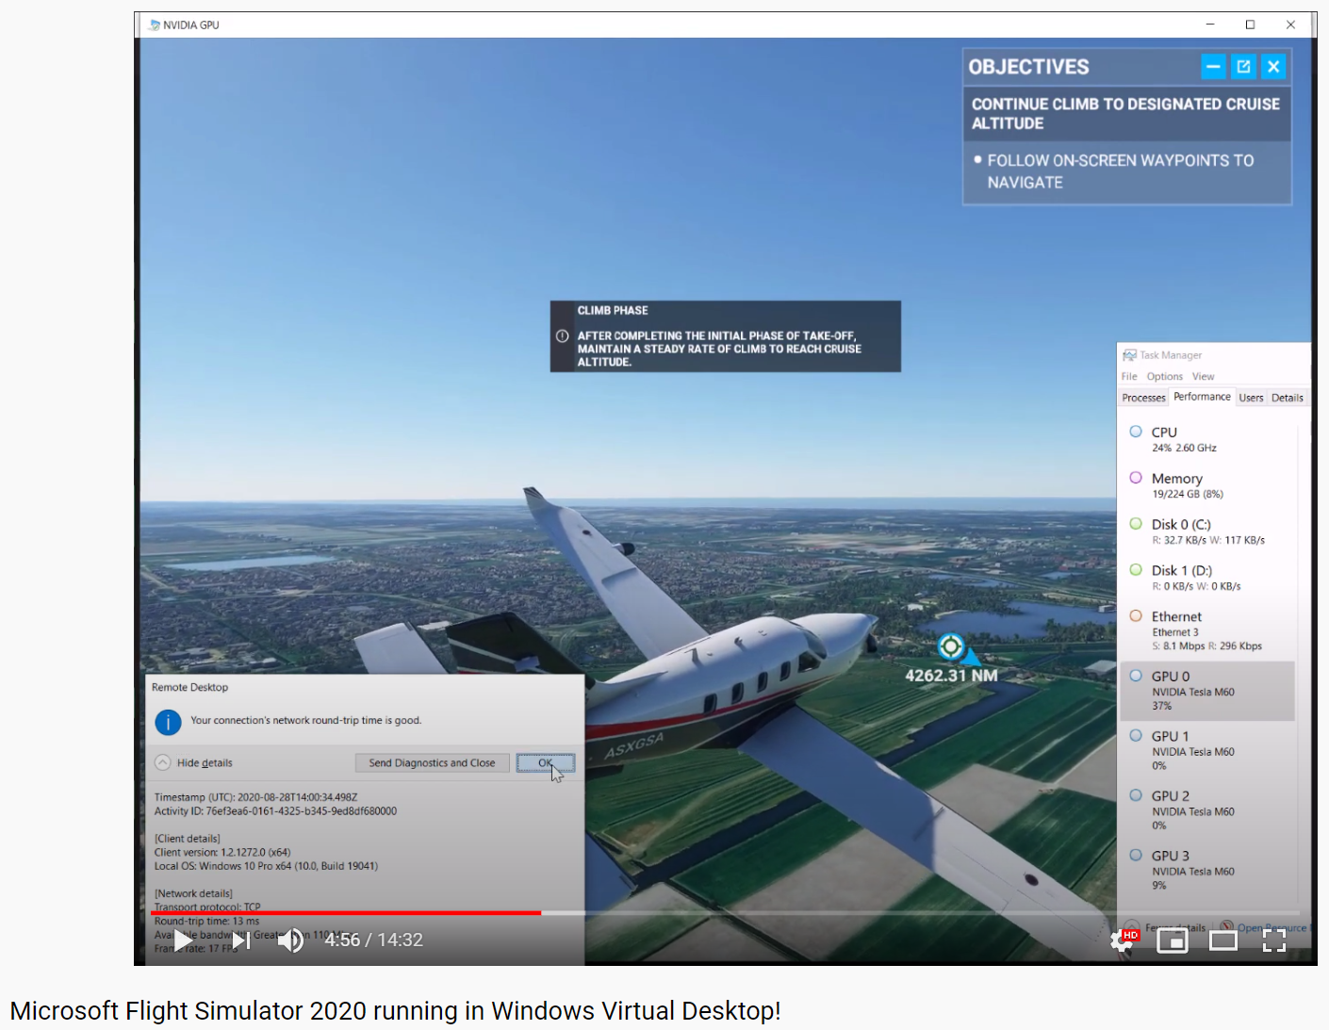Open video settings gear
The image size is (1329, 1030).
coord(1122,940)
